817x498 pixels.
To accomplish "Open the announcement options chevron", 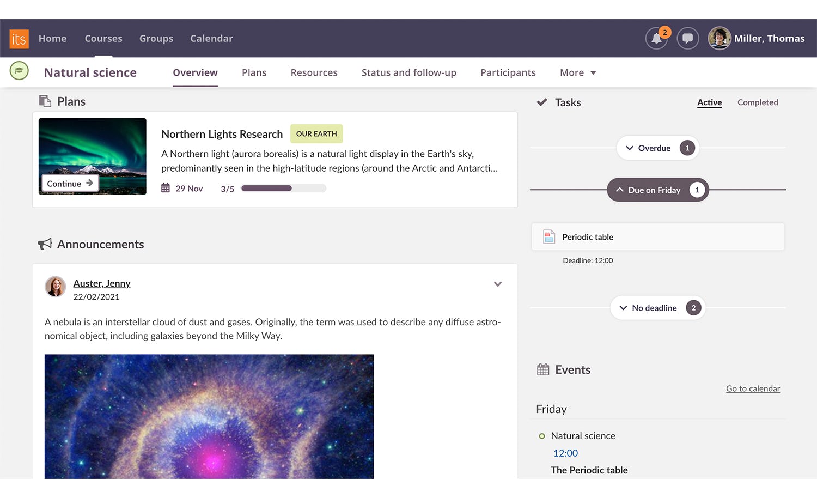I will (497, 284).
